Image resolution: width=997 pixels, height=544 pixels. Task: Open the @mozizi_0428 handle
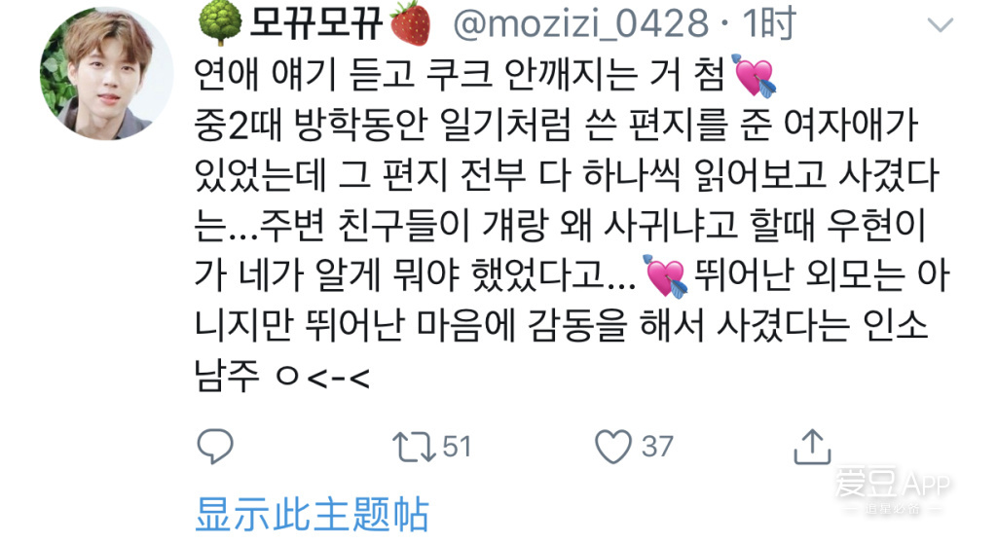(580, 24)
